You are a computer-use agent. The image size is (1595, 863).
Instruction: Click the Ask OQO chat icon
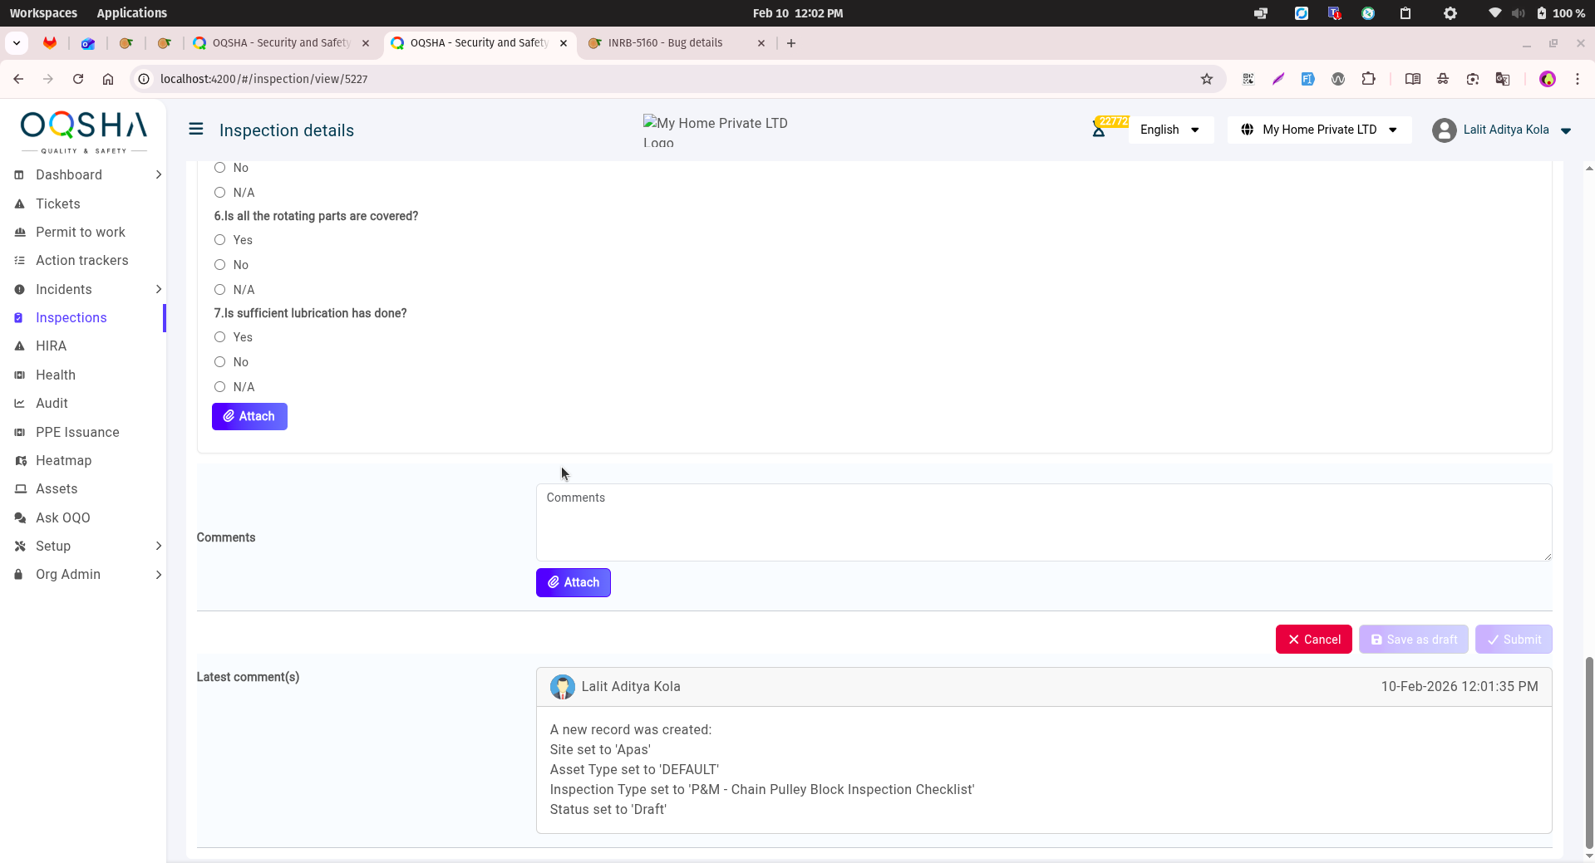coord(20,517)
